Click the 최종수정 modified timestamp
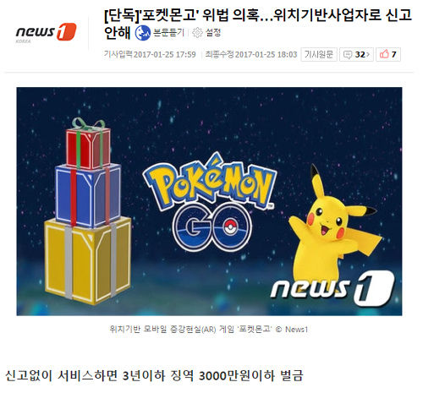The height and width of the screenshot is (393, 423). 251,54
